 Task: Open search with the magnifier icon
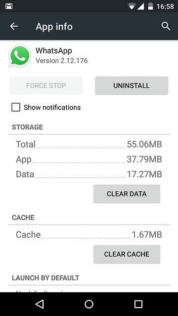[166, 26]
